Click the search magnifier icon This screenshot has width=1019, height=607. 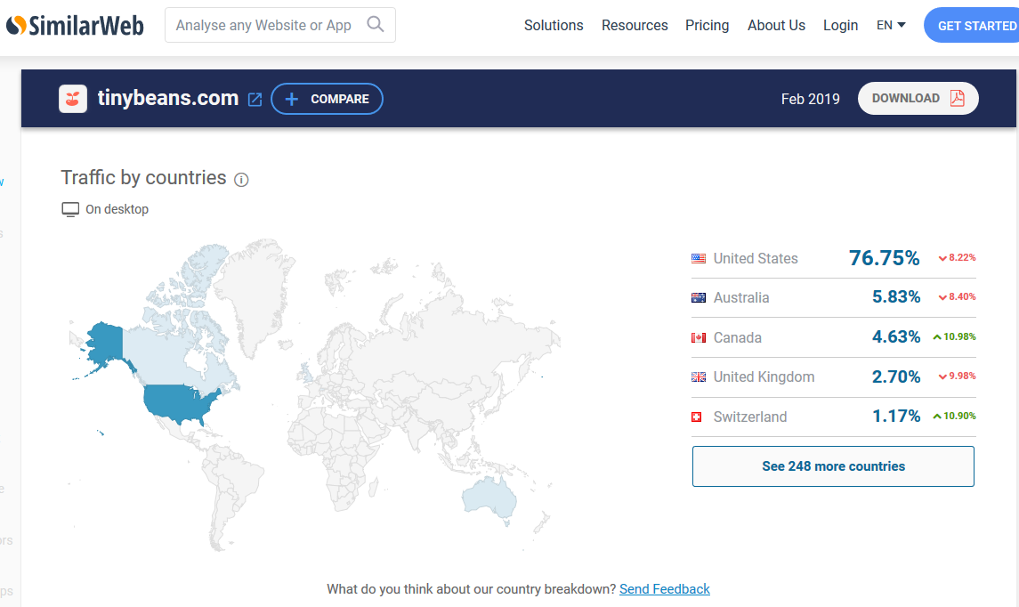point(375,25)
